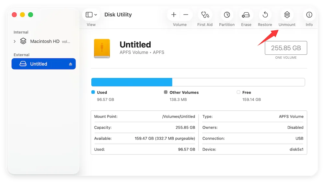Select the Untitled external volume row
Viewport: 324px width, 182px height.
[x=44, y=64]
